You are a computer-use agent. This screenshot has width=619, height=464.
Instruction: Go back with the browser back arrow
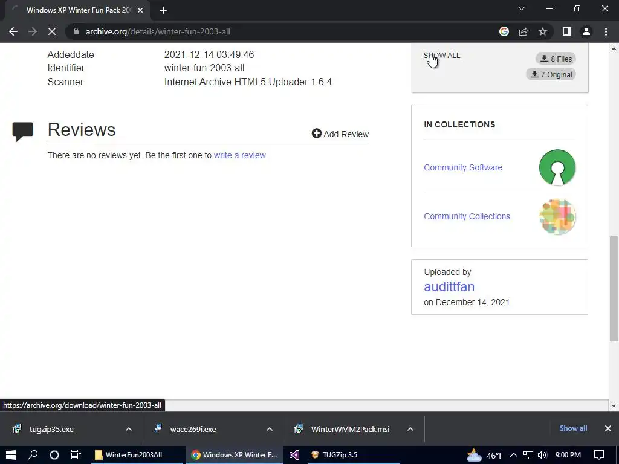point(13,31)
